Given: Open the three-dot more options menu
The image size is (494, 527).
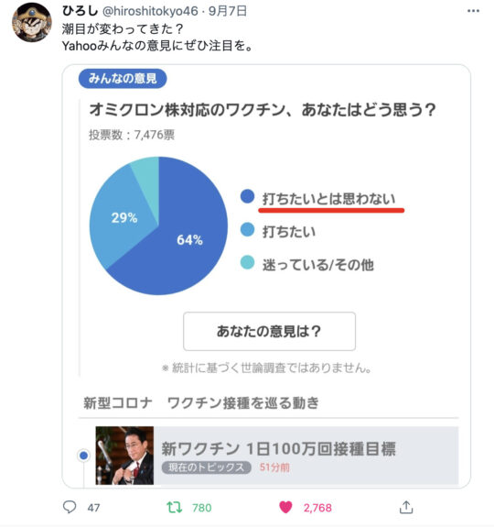Looking at the screenshot, I should coord(473,11).
